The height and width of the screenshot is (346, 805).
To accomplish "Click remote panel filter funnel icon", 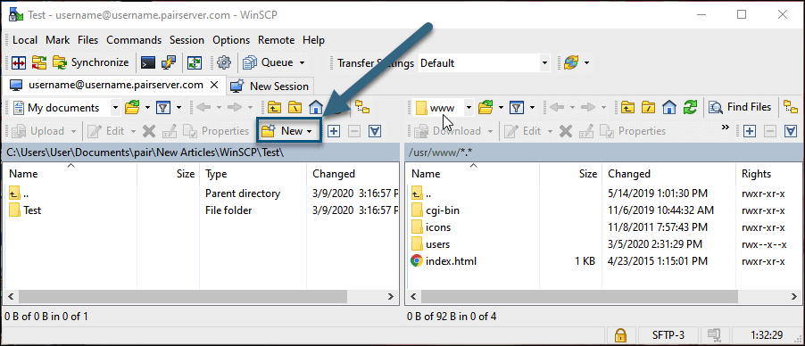I will click(516, 107).
